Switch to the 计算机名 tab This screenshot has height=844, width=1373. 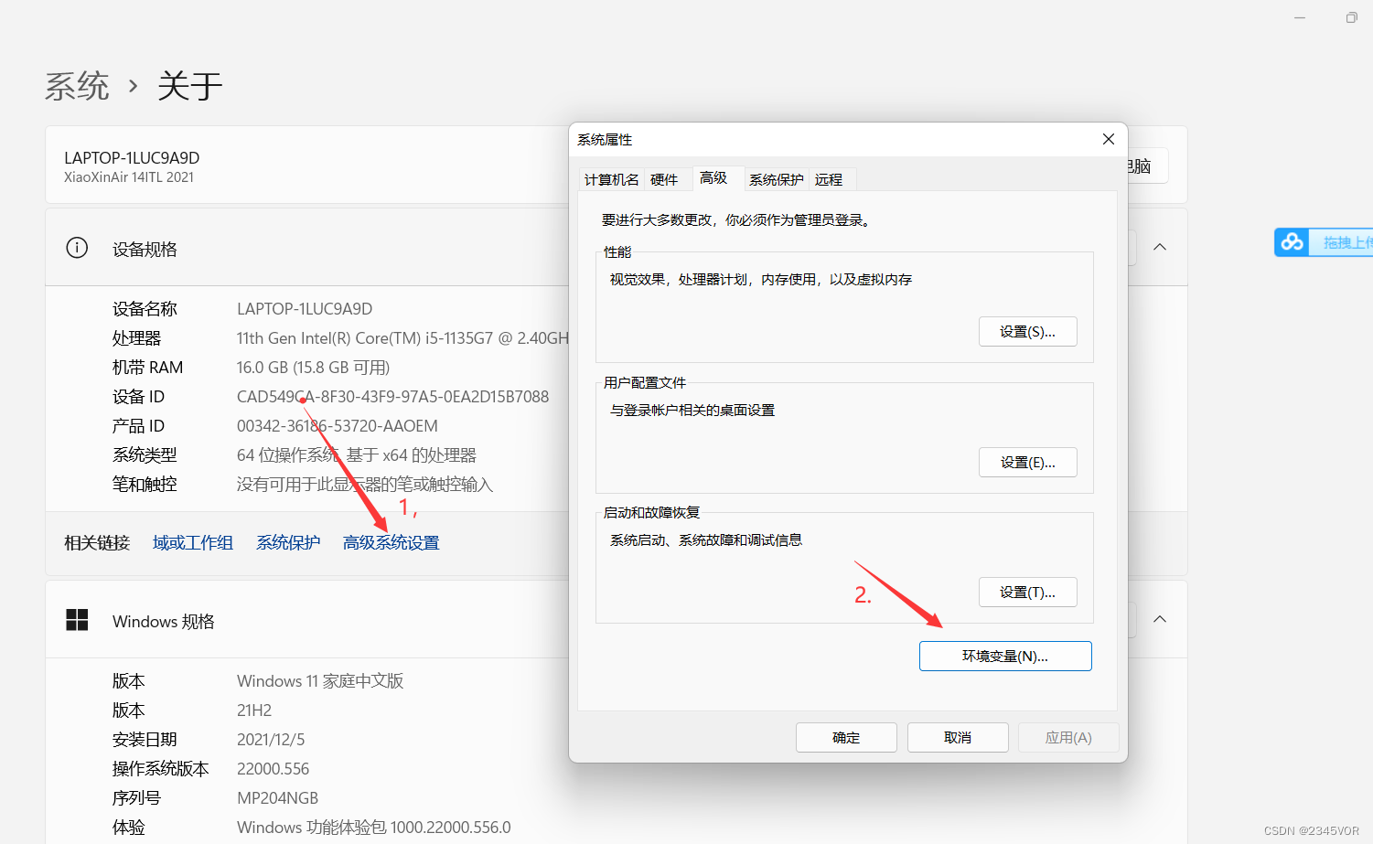[x=611, y=179]
